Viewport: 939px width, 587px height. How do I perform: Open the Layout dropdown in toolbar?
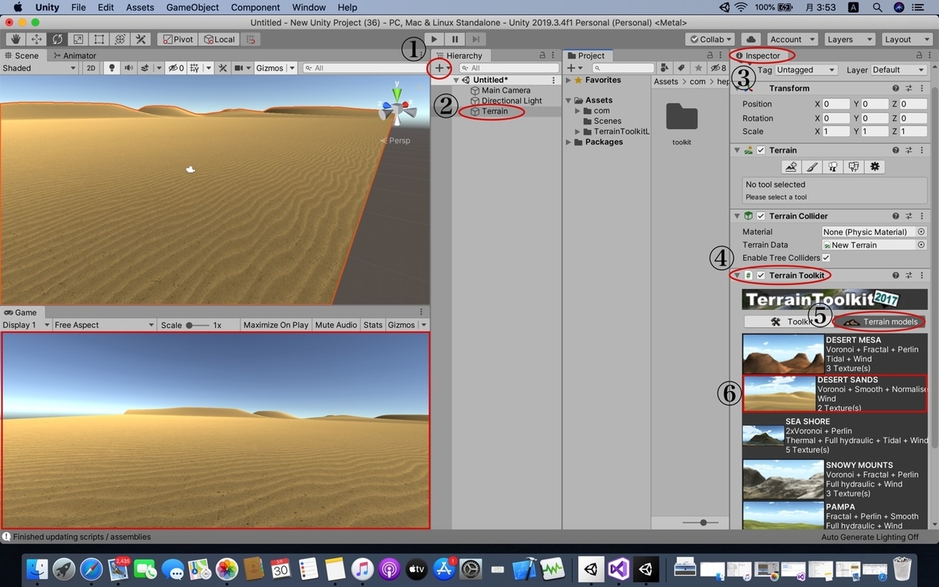(x=906, y=39)
